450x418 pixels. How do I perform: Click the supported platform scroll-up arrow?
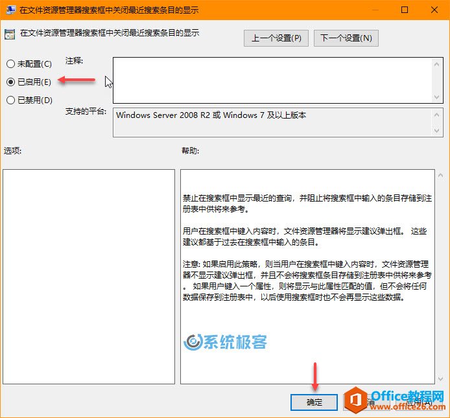tap(437, 115)
